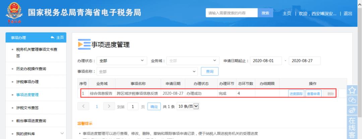
Task: Open the 10 条/页 page size dropdown
Action: [x=188, y=106]
